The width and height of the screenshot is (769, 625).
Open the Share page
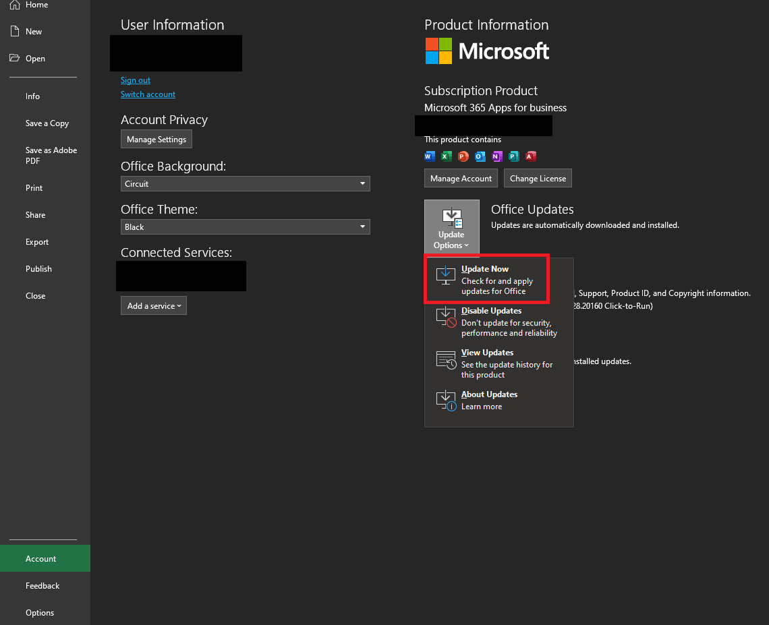coord(45,214)
